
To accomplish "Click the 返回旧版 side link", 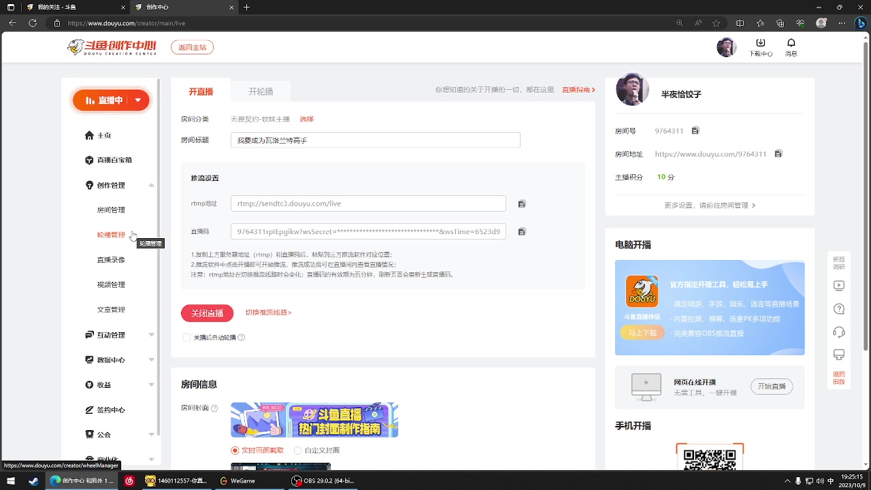I will click(x=839, y=378).
